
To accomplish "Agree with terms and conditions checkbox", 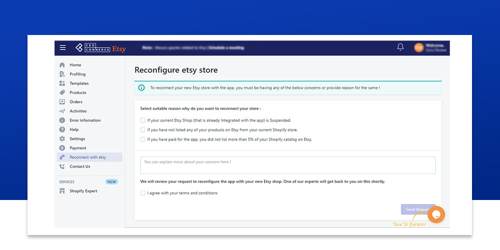I will click(142, 193).
